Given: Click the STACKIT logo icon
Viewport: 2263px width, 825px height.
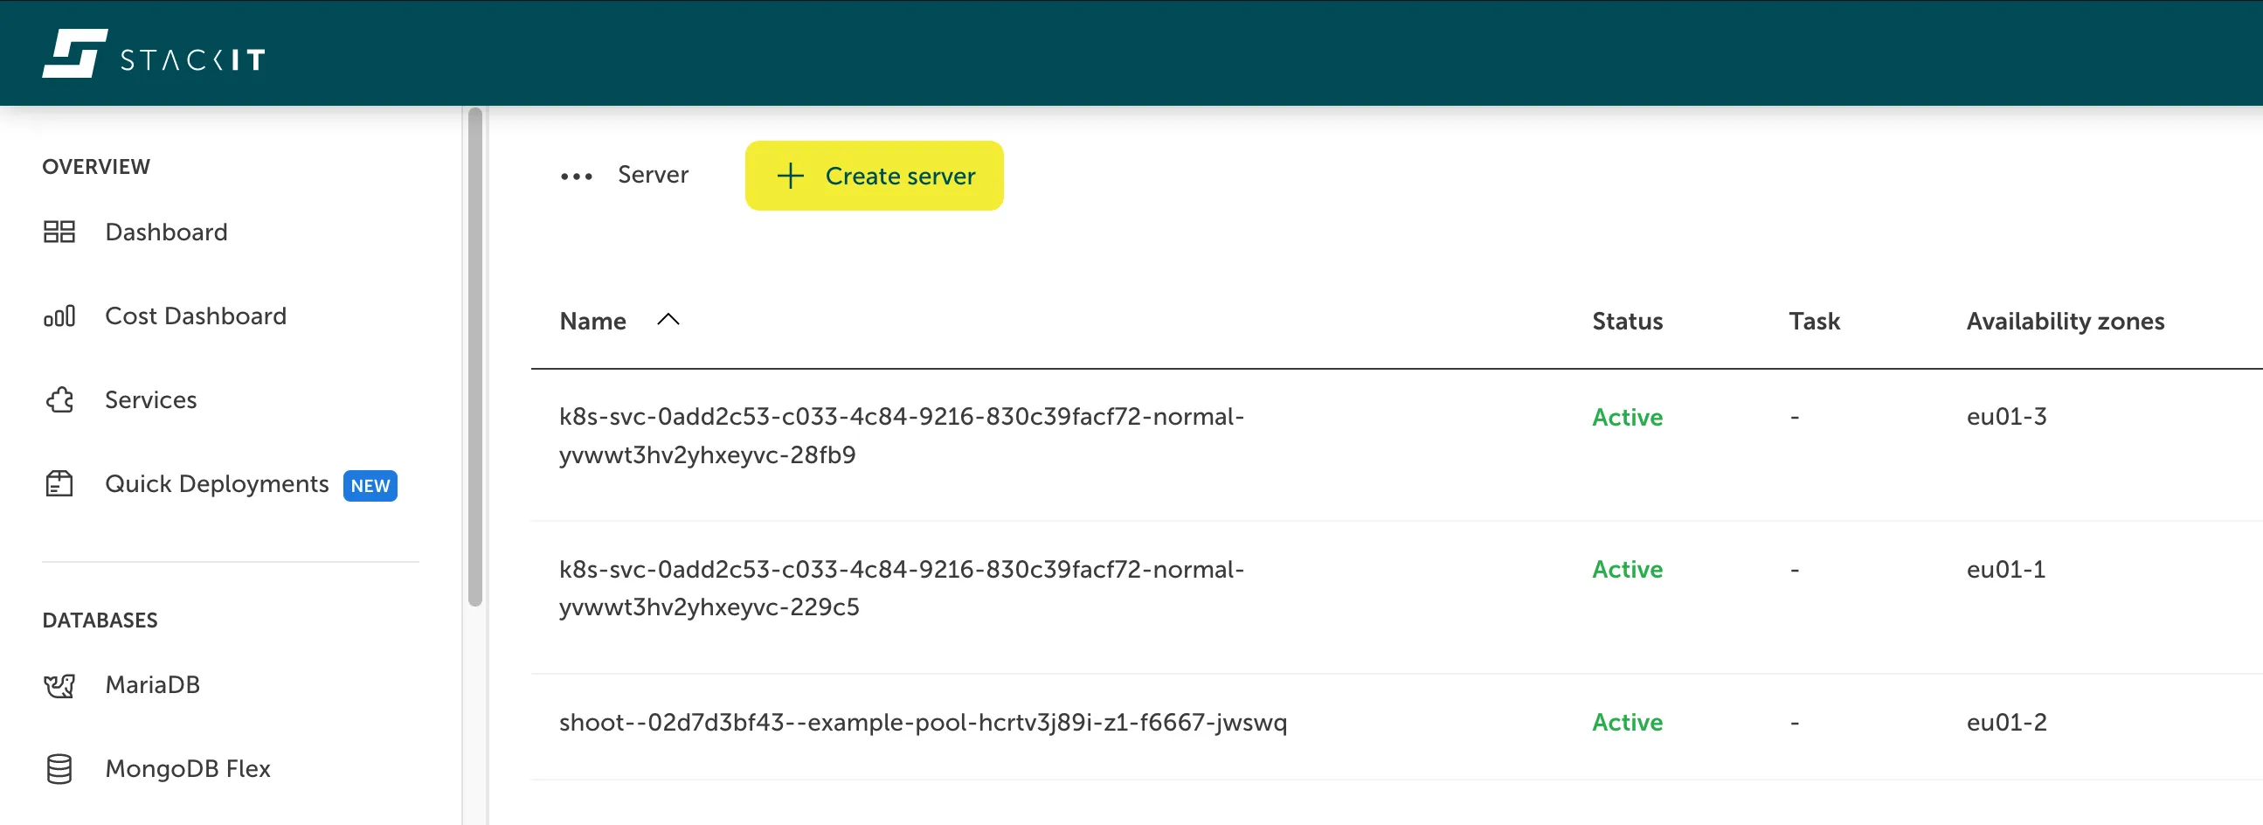Looking at the screenshot, I should point(74,53).
